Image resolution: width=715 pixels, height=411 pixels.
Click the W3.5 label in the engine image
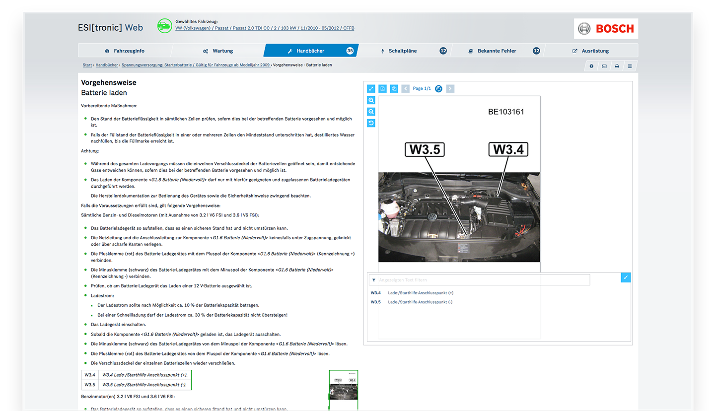425,149
